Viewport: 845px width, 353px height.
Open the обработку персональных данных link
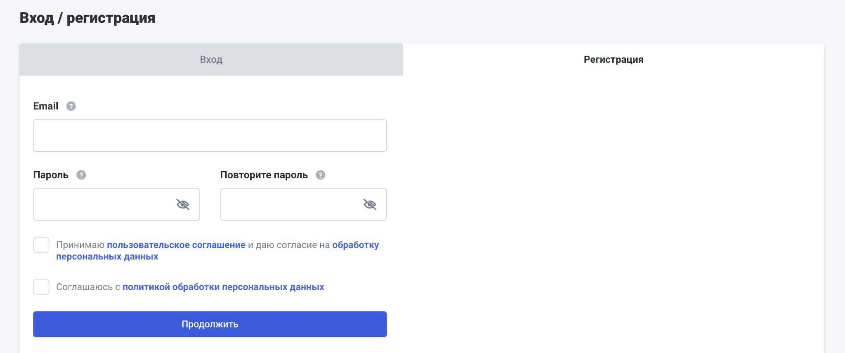coord(355,245)
